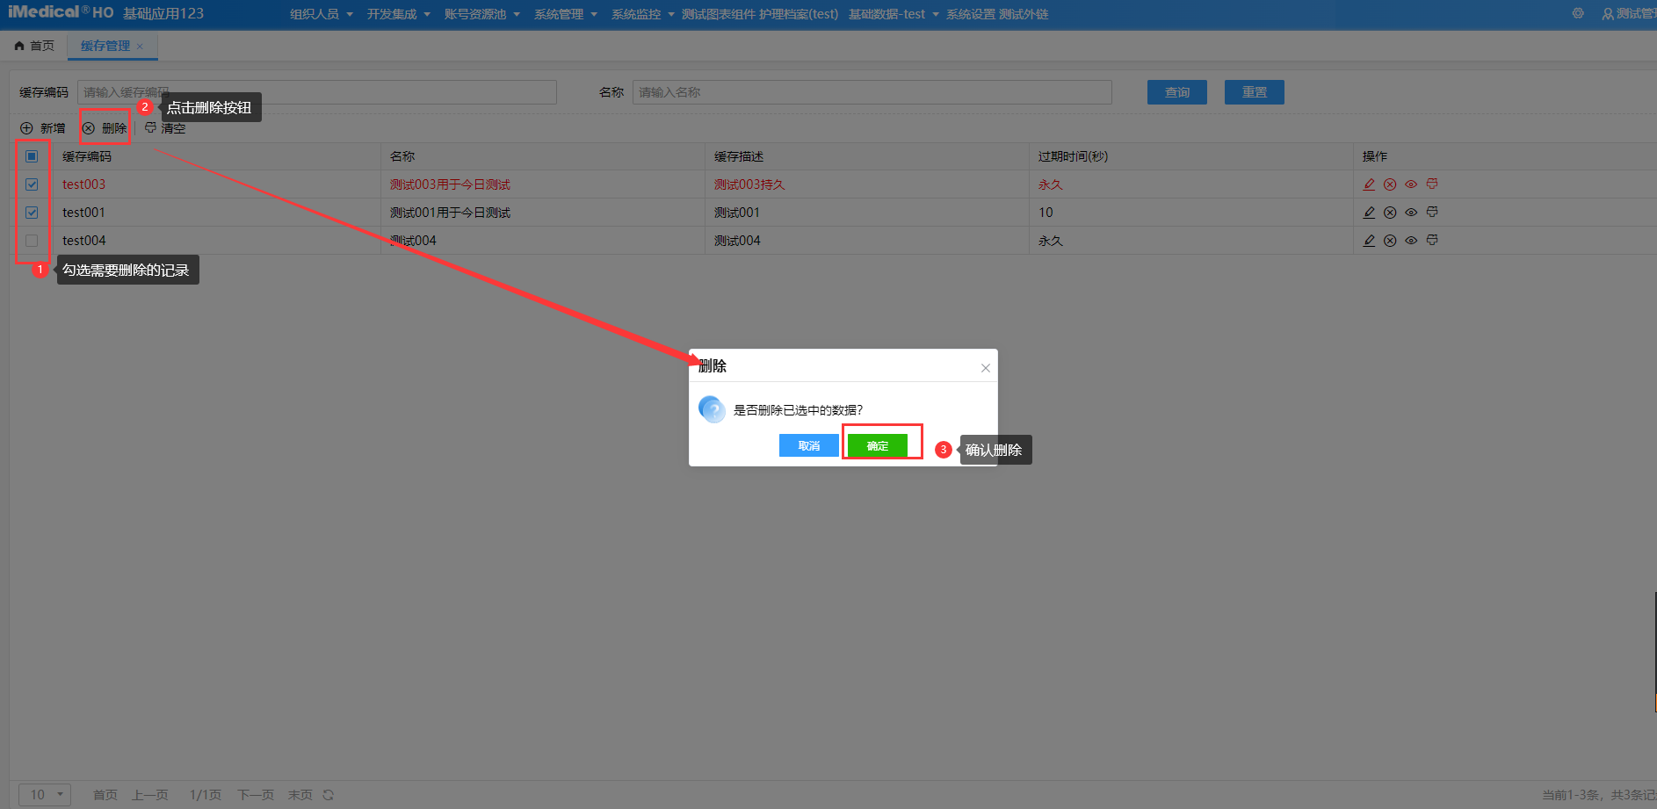This screenshot has width=1657, height=809.
Task: View details with test004 eye icon
Action: 1411,241
